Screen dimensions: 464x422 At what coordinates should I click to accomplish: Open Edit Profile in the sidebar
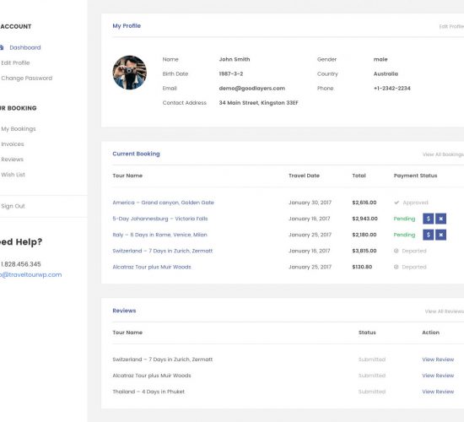[15, 62]
